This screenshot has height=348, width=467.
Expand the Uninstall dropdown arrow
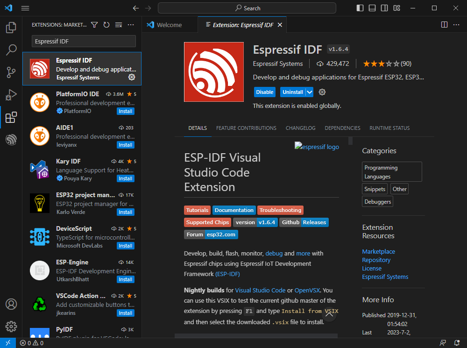[x=310, y=92]
